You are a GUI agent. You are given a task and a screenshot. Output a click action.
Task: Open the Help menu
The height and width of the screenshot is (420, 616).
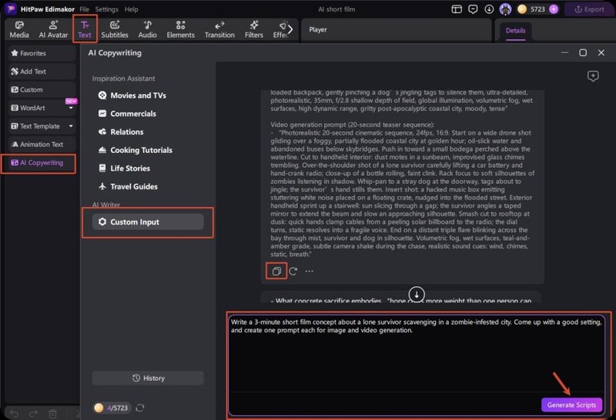click(131, 9)
